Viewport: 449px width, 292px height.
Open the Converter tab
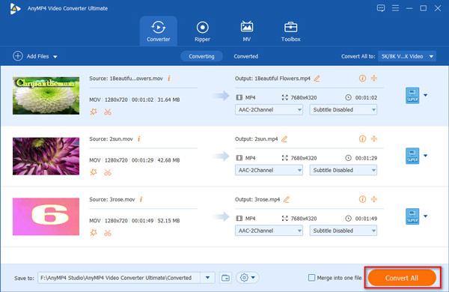click(159, 31)
